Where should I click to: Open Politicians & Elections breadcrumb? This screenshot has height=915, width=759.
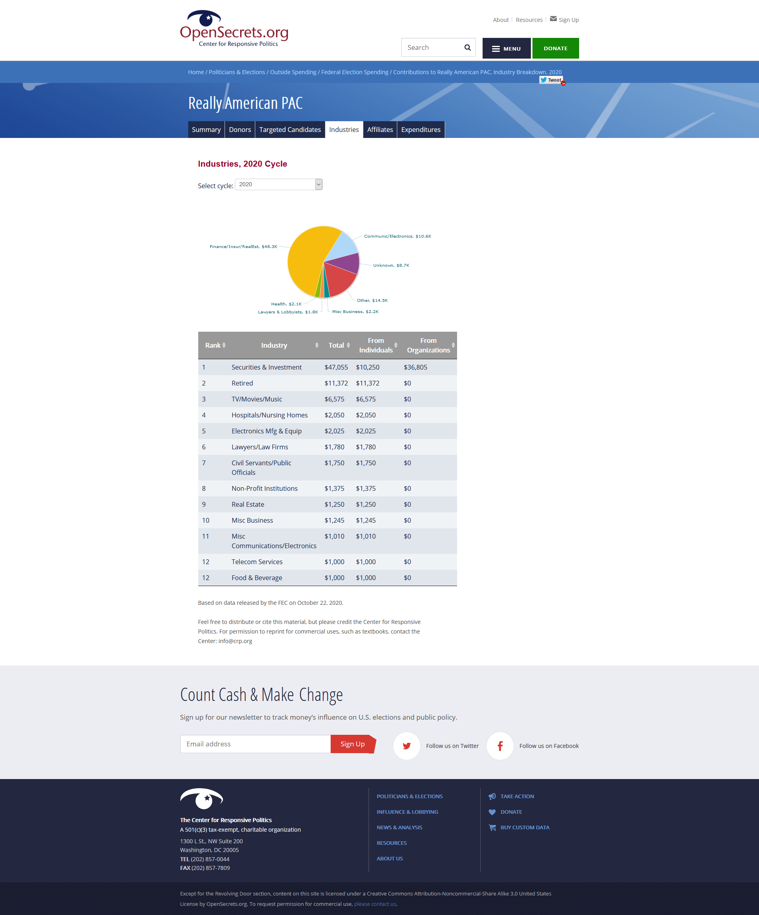coord(237,72)
